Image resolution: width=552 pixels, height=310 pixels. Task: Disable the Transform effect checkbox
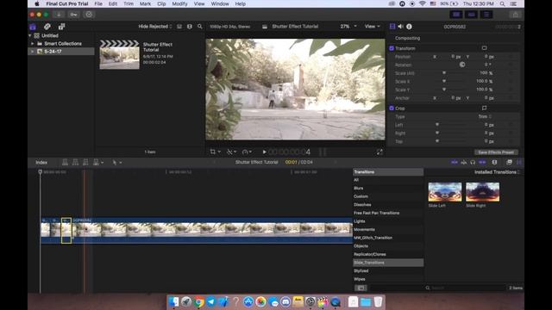(x=392, y=48)
